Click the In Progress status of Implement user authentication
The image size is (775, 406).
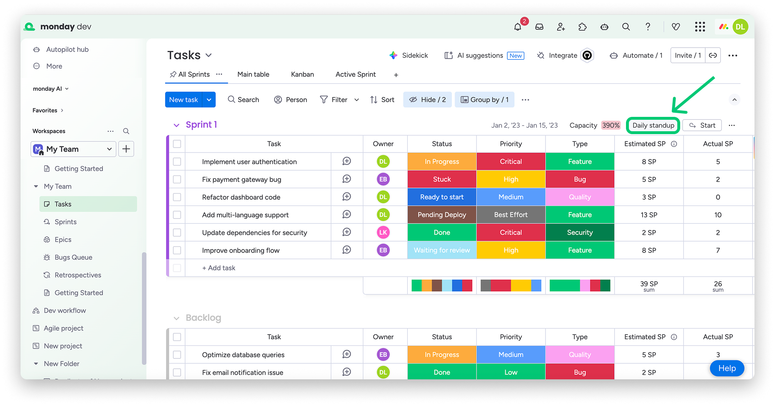coord(442,162)
